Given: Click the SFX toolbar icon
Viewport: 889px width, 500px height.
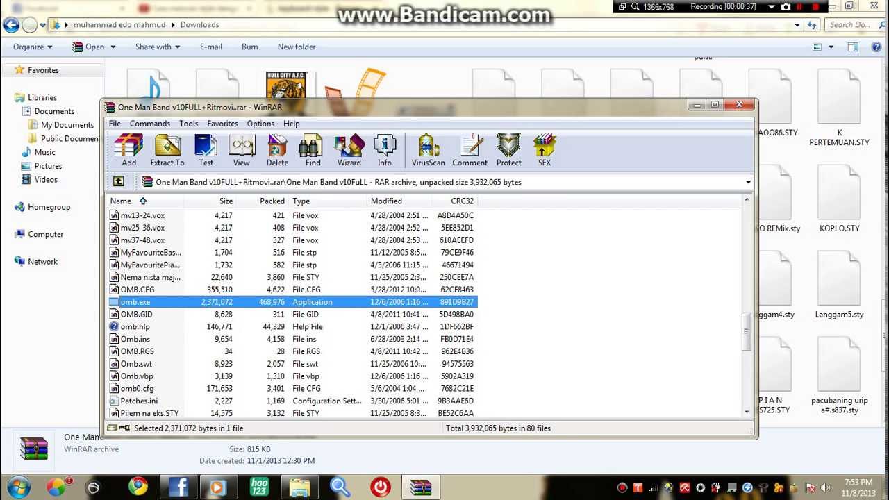Looking at the screenshot, I should coord(545,151).
